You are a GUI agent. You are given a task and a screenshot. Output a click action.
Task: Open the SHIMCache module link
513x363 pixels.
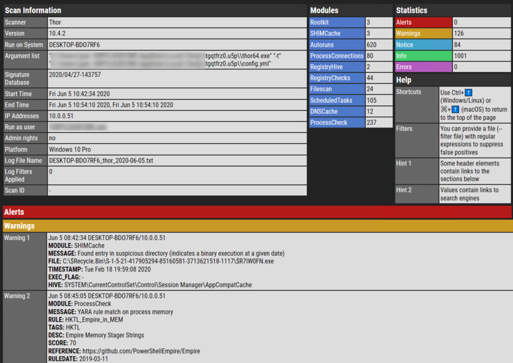pos(325,34)
